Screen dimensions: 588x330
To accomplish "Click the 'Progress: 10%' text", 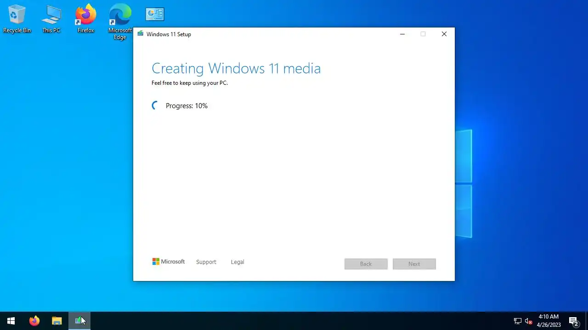I will pyautogui.click(x=187, y=106).
